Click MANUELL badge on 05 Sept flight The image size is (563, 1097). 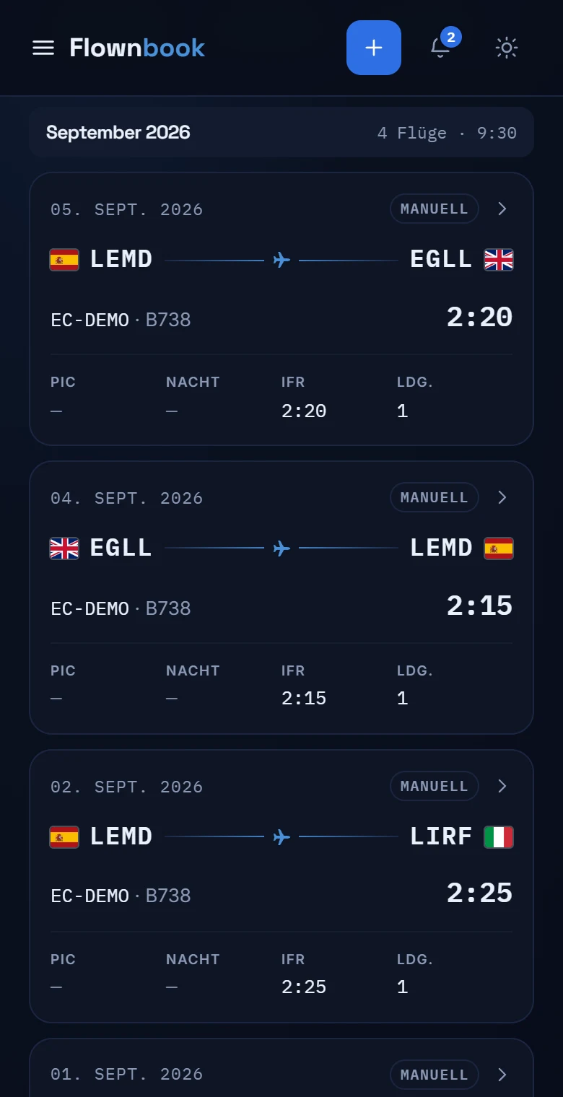[x=435, y=209]
